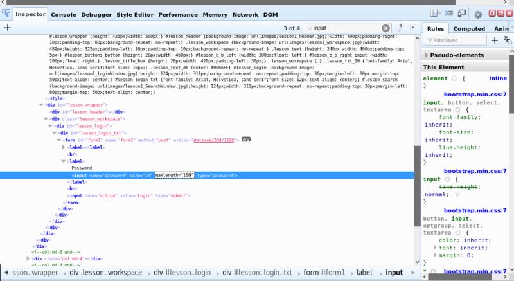Open the Performance tab
Viewport: 514px width, 281px height.
pos(178,15)
